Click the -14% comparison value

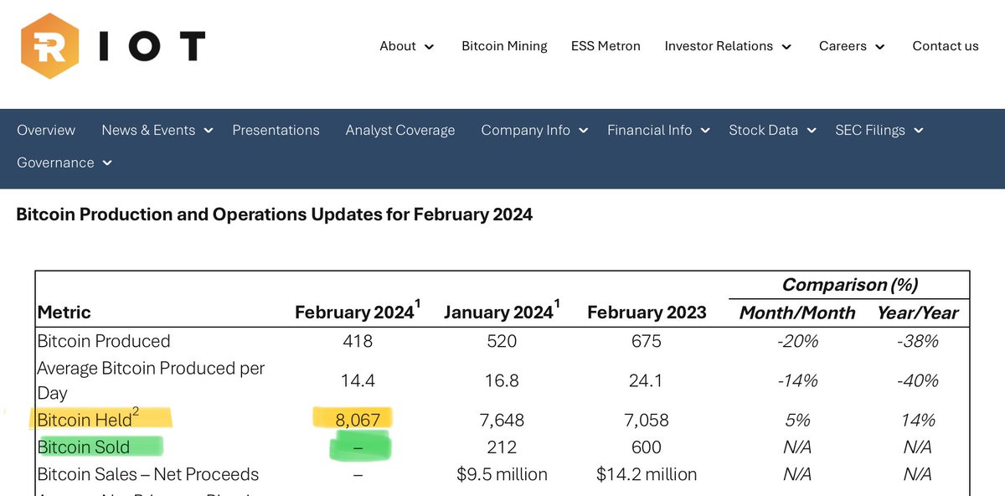point(797,380)
